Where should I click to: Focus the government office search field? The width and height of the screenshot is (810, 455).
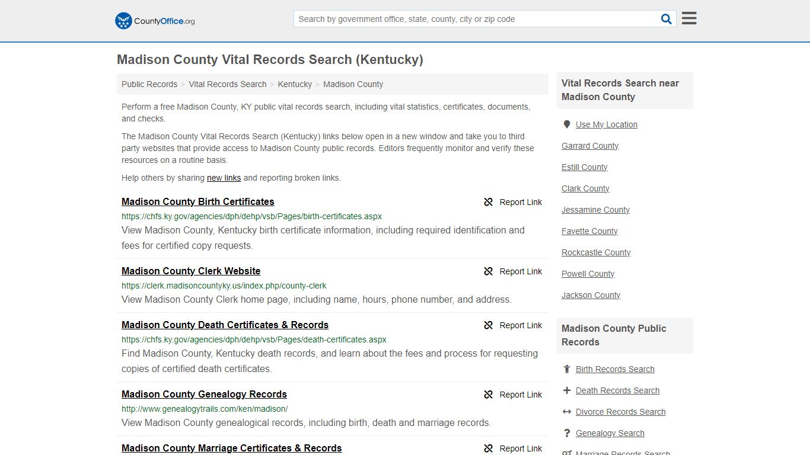coord(477,19)
